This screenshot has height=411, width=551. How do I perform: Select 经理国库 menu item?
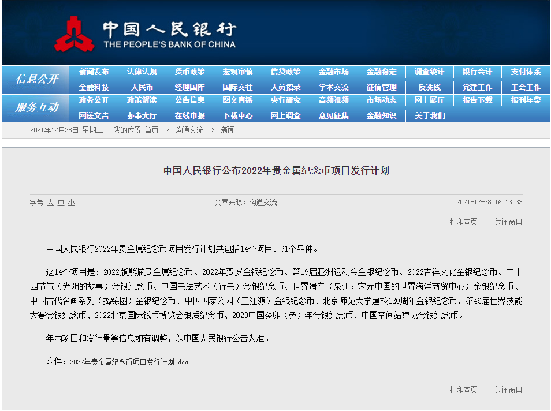click(190, 87)
